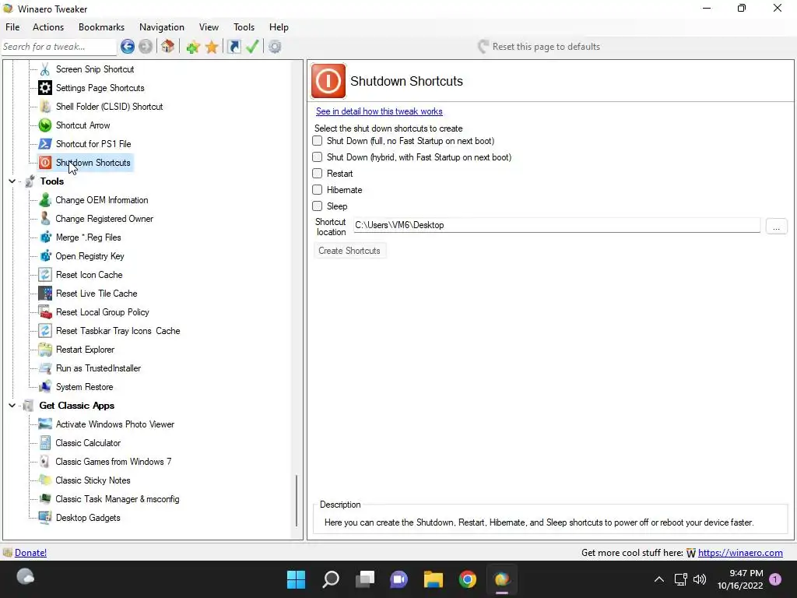Select Shell Folder (CLSID) Shortcut item
797x598 pixels.
109,107
